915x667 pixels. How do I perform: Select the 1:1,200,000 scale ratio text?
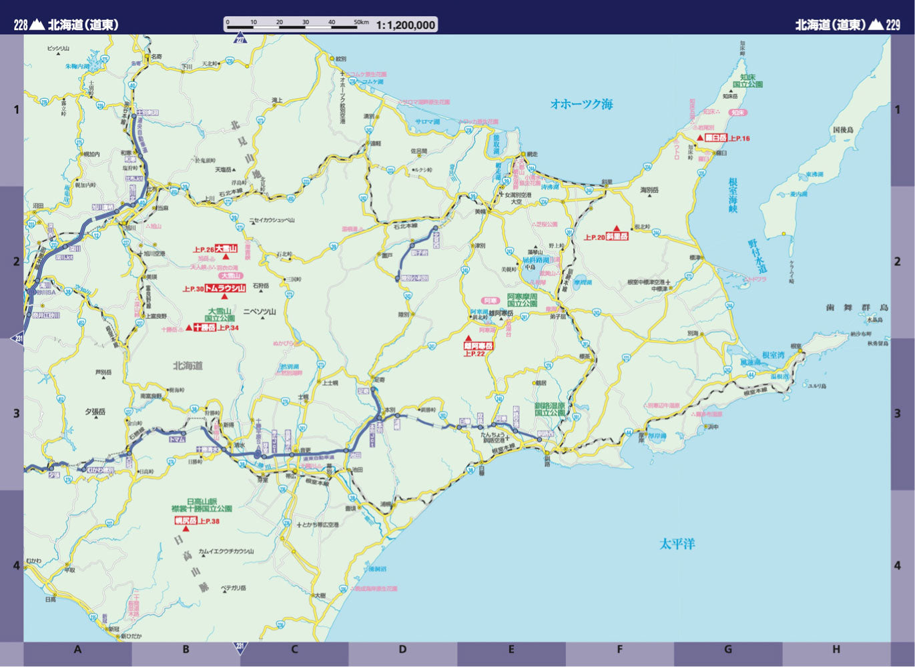405,25
